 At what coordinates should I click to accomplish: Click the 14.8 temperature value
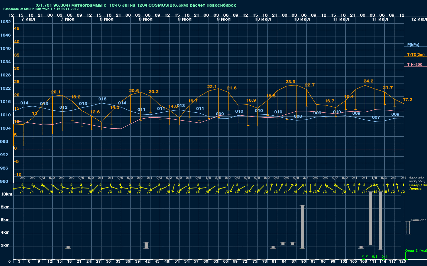pos(173,106)
